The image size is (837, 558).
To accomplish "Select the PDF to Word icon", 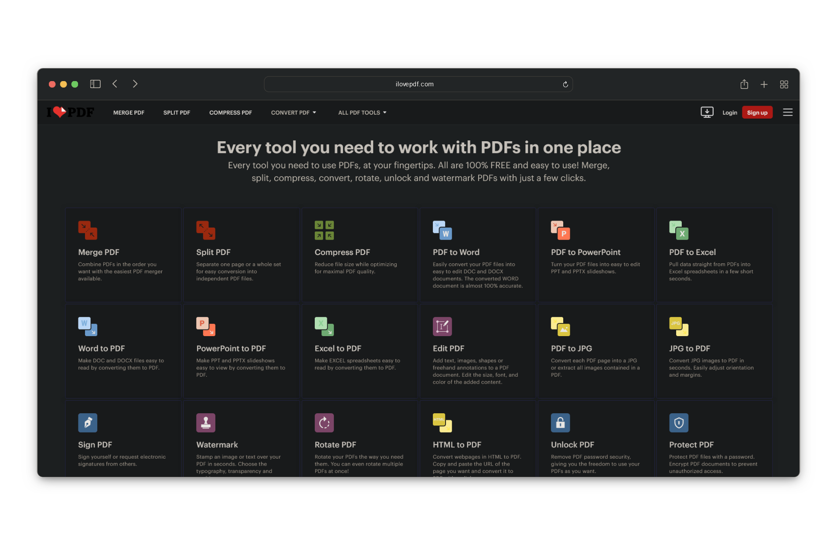I will click(442, 230).
